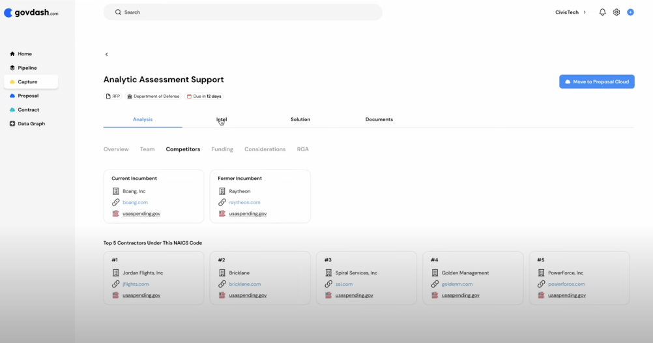Click into the Search field
The image size is (653, 343).
(x=243, y=12)
